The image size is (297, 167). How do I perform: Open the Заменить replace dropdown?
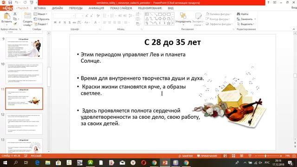246,19
